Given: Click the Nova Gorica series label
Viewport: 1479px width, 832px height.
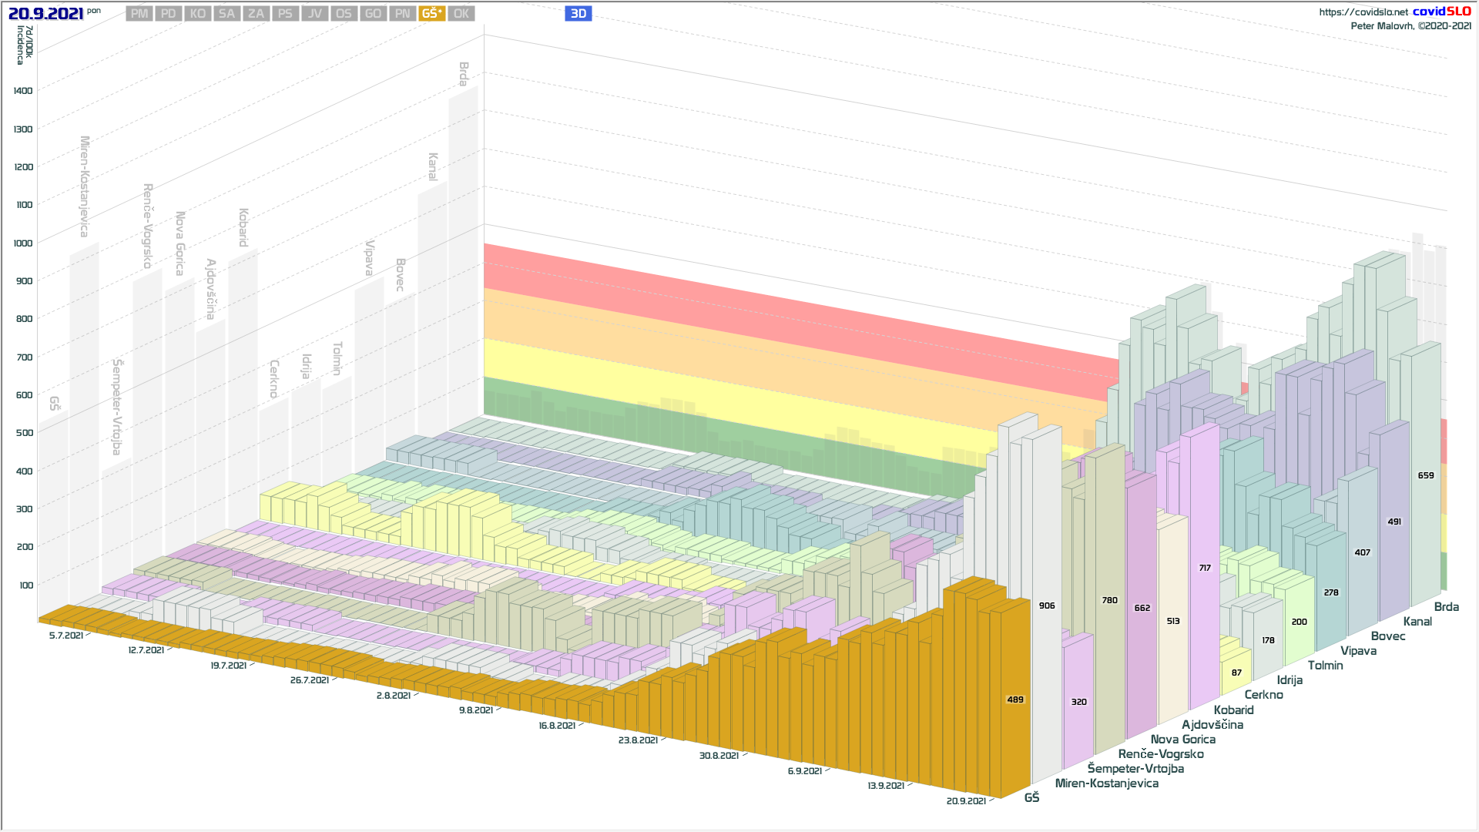Looking at the screenshot, I should [1182, 740].
